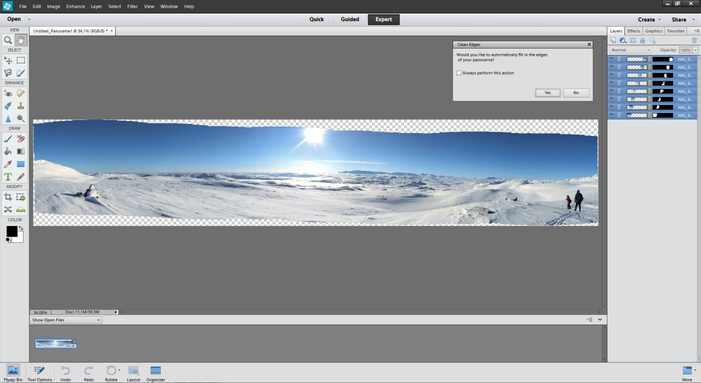Screen dimensions: 701x383
Task: Select the Zoom tool
Action: click(8, 40)
